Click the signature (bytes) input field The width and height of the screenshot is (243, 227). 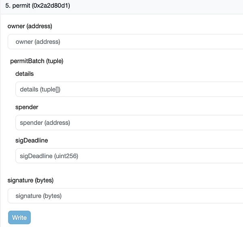pos(125,196)
